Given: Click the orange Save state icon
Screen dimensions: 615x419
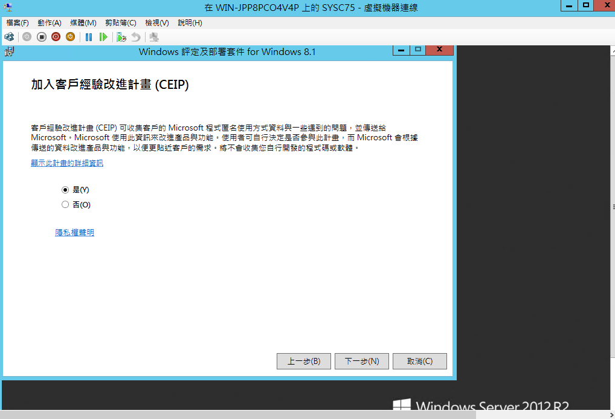Looking at the screenshot, I should pos(70,37).
